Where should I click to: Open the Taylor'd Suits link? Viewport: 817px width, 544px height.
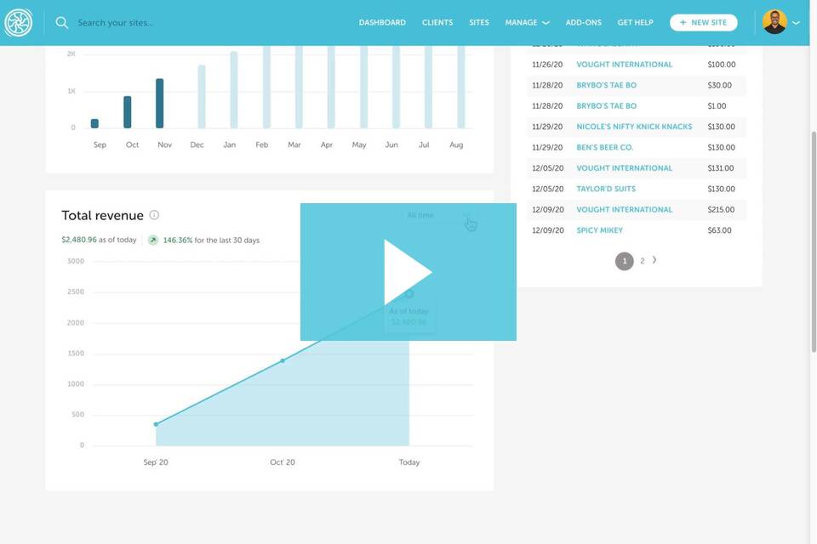tap(606, 189)
